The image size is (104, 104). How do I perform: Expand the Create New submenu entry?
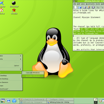11,56
